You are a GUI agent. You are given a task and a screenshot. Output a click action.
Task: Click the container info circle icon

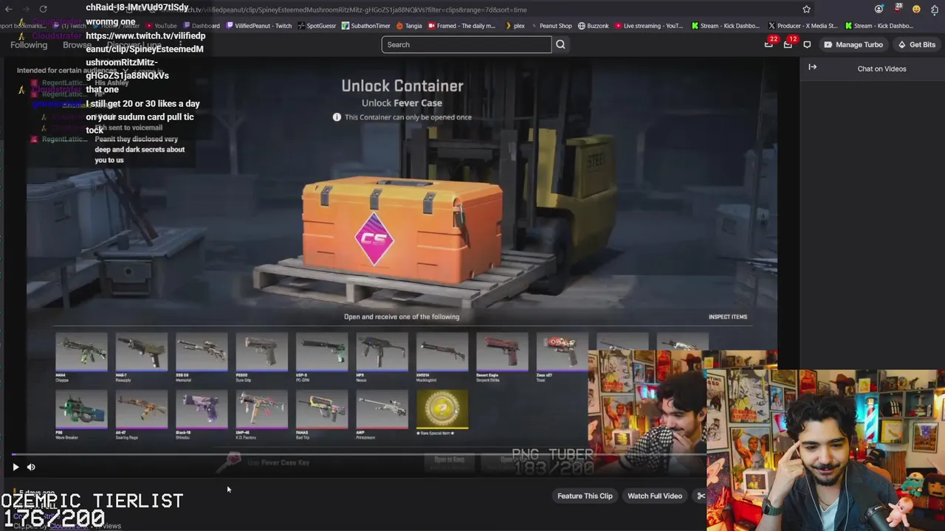tap(337, 117)
